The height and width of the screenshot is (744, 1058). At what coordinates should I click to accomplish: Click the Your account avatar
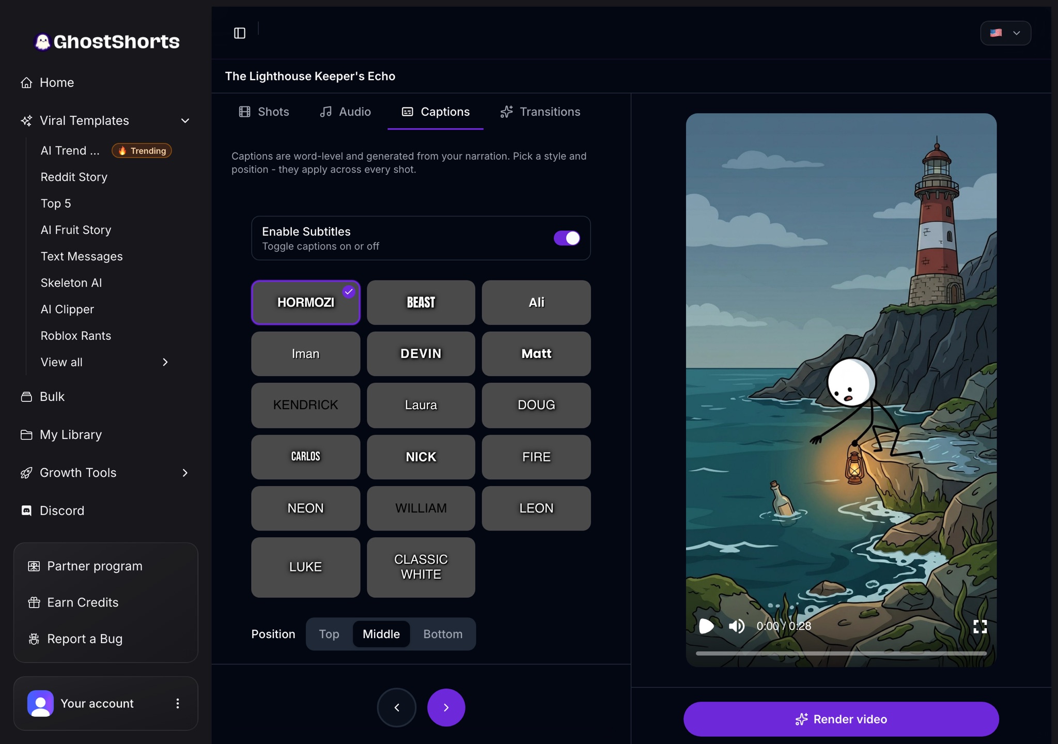point(40,703)
